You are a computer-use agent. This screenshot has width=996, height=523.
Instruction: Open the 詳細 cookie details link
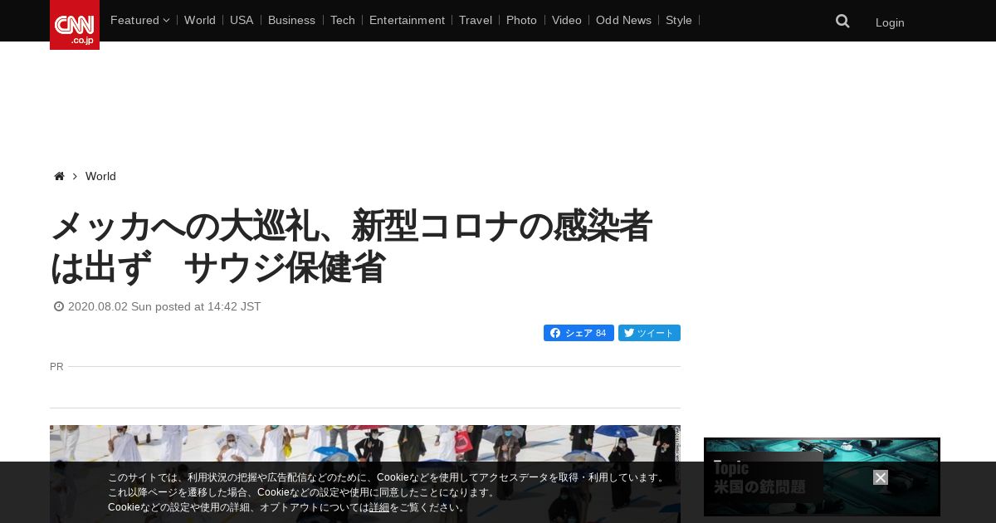coord(379,507)
